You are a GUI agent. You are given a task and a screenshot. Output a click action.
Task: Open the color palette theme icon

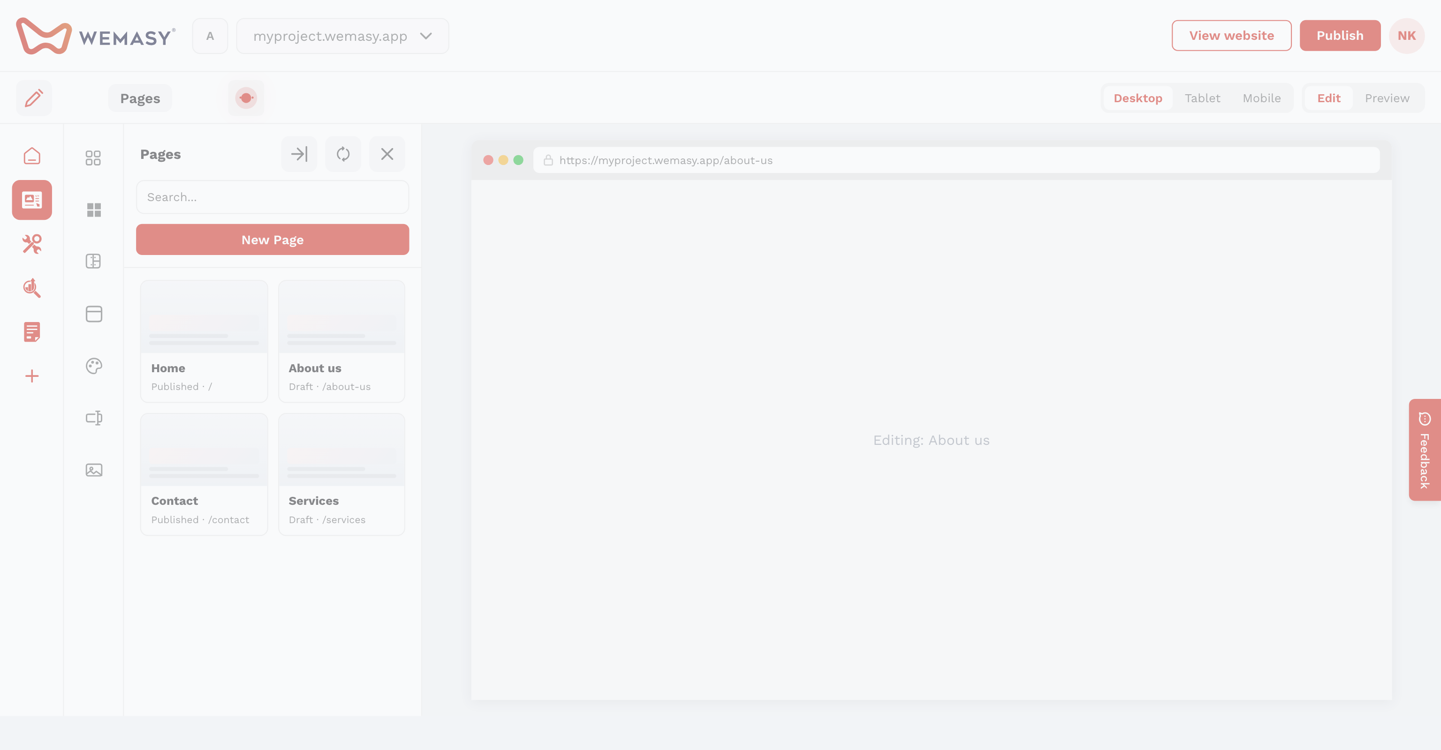click(93, 366)
